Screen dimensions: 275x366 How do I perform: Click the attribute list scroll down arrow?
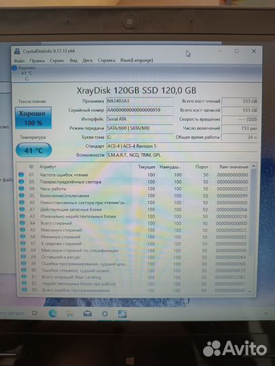[250, 291]
